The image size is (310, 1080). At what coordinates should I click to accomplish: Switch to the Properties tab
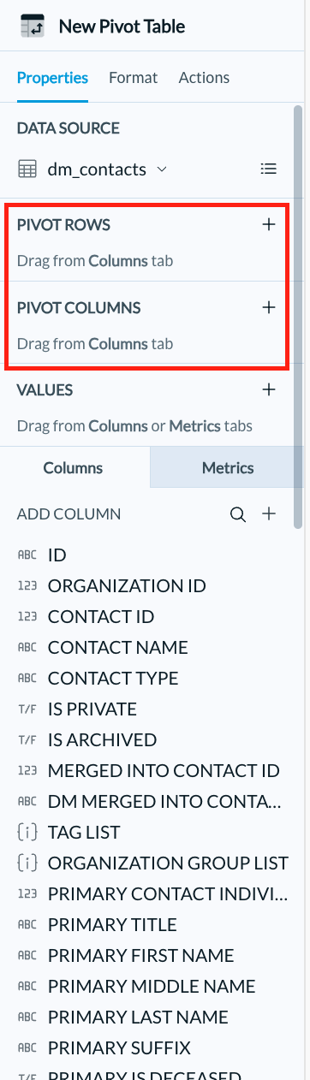(x=52, y=78)
